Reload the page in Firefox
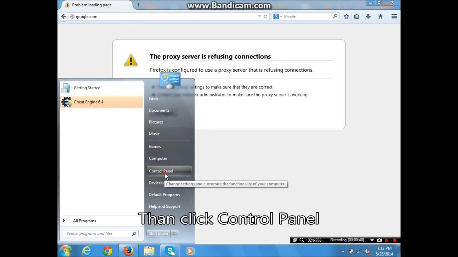Screen dimensions: 458x257 coord(265,16)
